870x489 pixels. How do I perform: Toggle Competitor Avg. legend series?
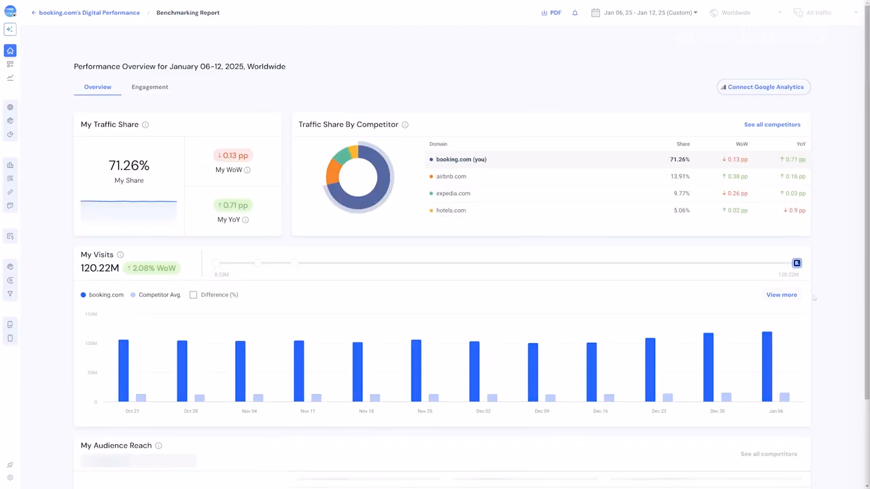156,295
